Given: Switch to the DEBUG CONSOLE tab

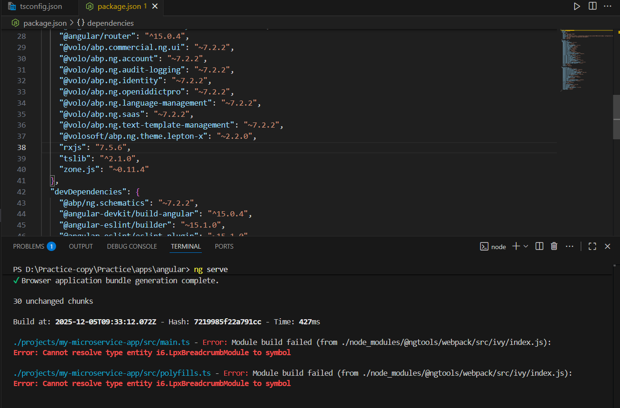Looking at the screenshot, I should [132, 246].
